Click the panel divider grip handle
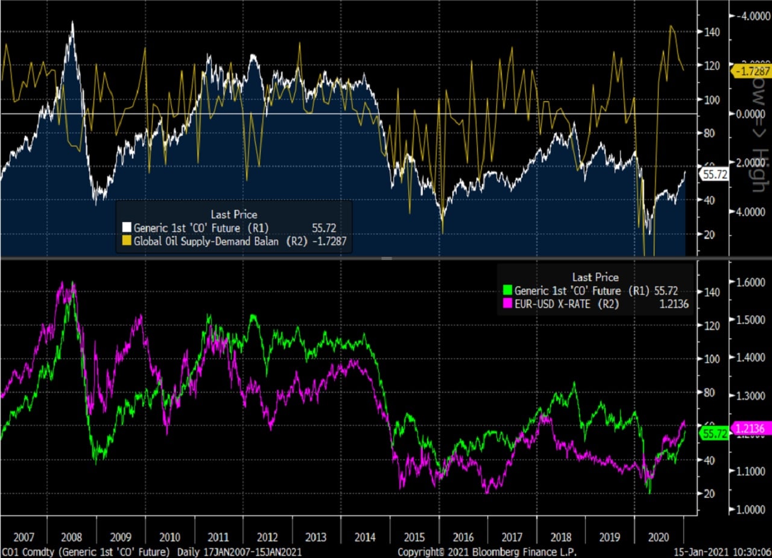 [x=387, y=258]
